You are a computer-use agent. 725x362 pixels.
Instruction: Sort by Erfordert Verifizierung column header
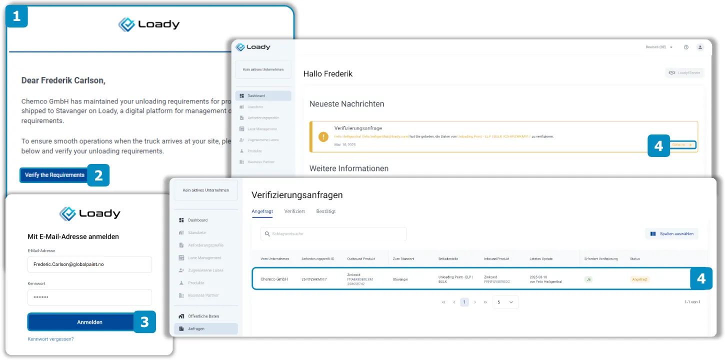tap(601, 259)
